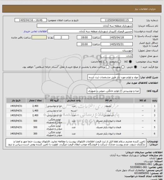The width and height of the screenshot is (164, 180).
Task: Click the delivery city field آبادان
Action: click(117, 56)
